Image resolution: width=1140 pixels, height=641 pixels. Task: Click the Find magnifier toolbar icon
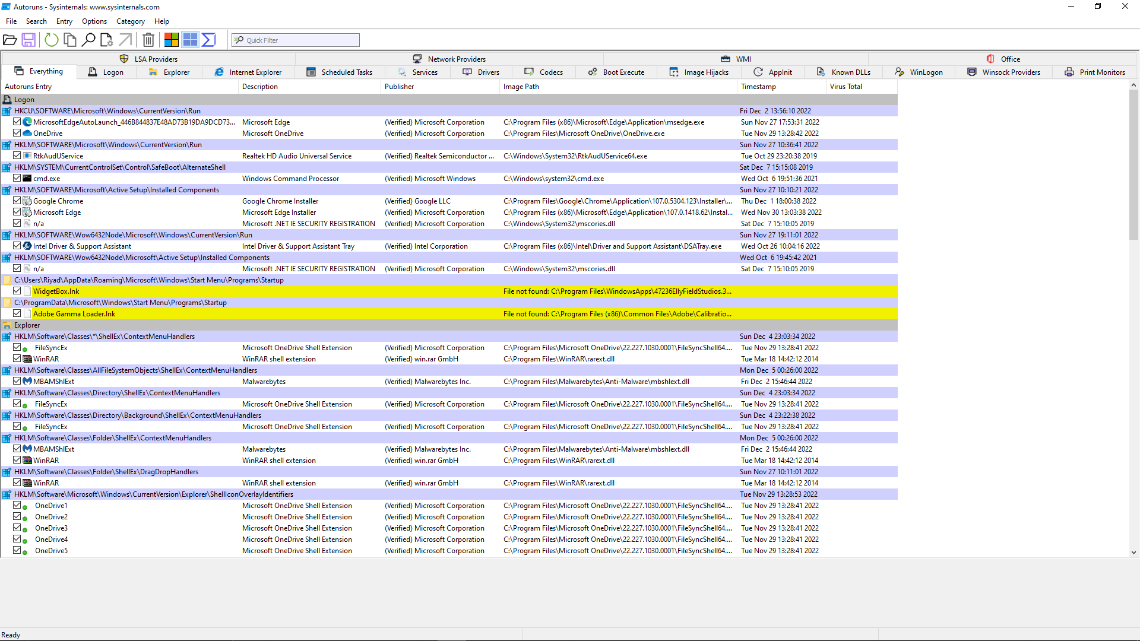point(88,40)
